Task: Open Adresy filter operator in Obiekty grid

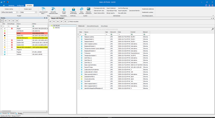Action: click(x=33, y=26)
